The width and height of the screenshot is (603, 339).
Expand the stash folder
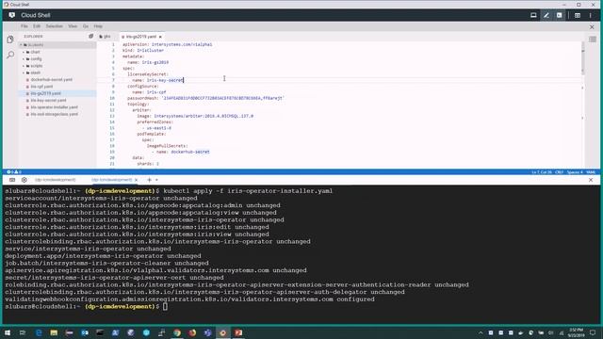point(36,73)
